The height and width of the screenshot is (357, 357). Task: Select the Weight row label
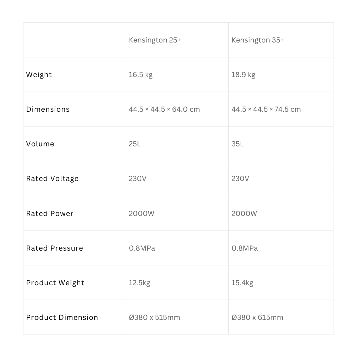click(x=39, y=75)
